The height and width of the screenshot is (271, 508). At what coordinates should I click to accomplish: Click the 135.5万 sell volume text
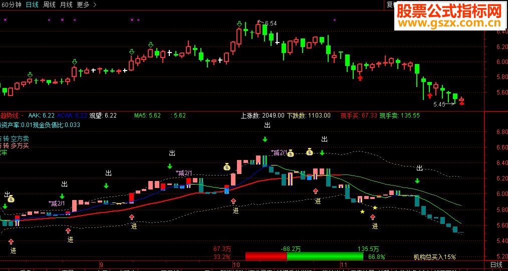pos(368,249)
